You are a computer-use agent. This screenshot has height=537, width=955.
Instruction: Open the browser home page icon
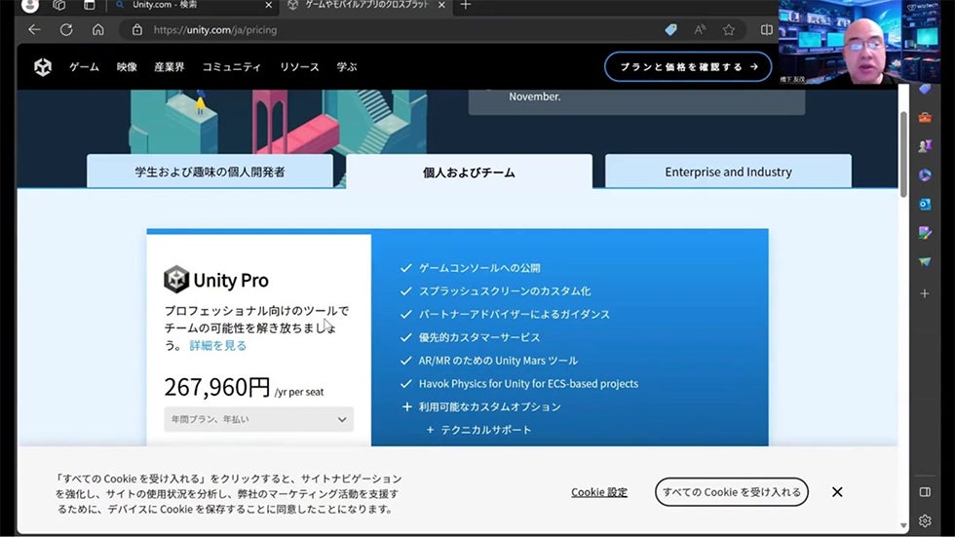tap(98, 29)
